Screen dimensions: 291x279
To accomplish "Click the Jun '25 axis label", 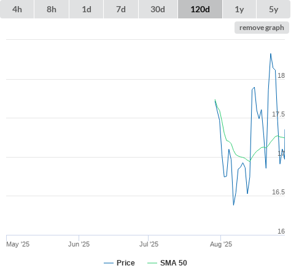I will [79, 244].
